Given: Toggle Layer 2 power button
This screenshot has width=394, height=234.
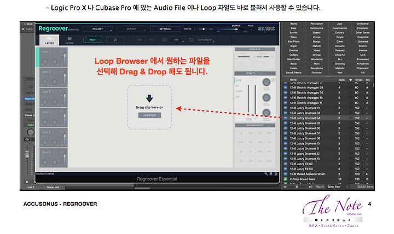Looking at the screenshot, I should coord(43,76).
